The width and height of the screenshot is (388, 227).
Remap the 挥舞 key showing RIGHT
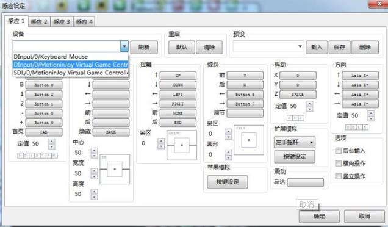(x=178, y=104)
